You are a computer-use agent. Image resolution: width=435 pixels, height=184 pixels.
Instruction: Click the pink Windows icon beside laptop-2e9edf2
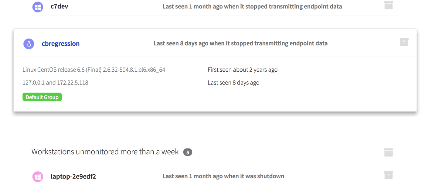click(x=38, y=177)
